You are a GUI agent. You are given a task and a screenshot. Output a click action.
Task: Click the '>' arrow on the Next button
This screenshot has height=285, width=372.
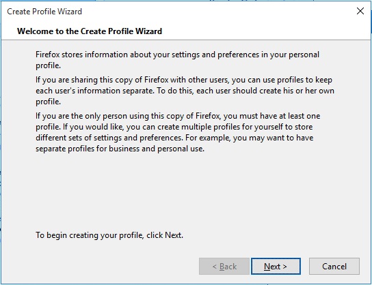tap(284, 267)
